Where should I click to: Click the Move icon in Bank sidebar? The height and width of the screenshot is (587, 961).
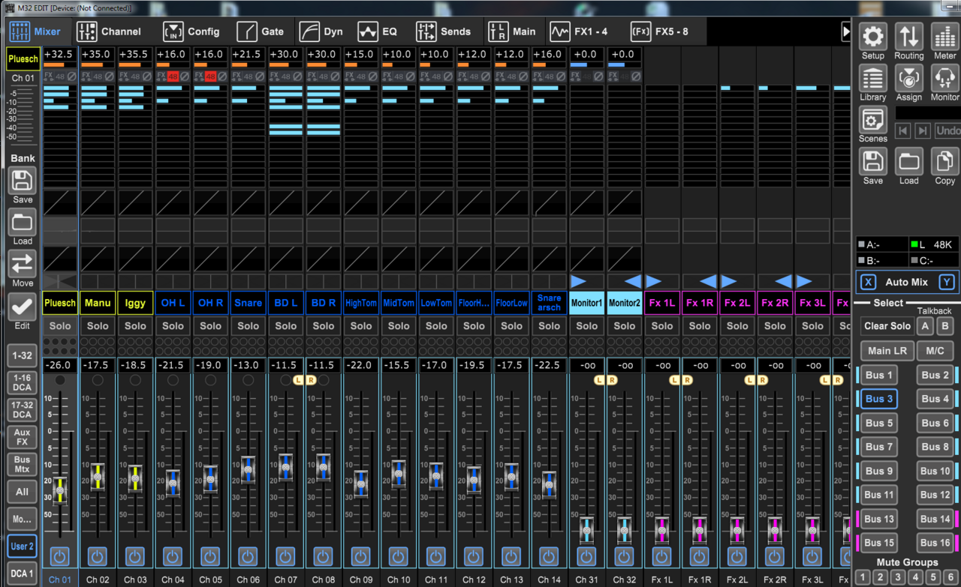(x=23, y=264)
